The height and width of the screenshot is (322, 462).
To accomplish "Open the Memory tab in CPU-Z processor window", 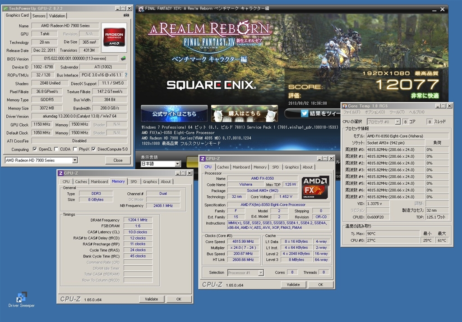I will [260, 167].
